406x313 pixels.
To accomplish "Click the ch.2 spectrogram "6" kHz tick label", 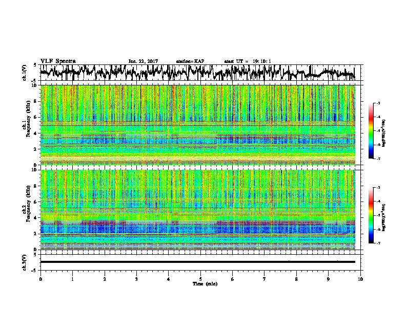I will 36,202.
